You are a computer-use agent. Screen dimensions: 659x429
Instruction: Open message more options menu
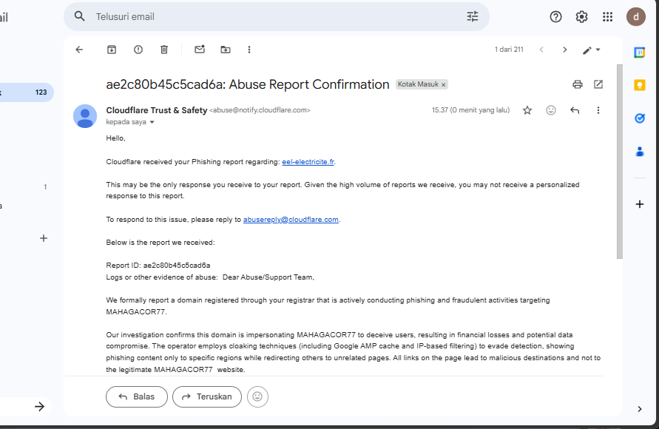[598, 110]
